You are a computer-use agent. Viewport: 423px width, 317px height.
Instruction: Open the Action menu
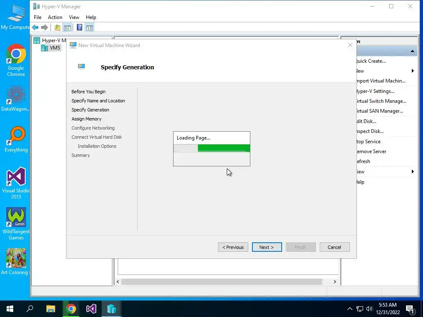pos(55,17)
